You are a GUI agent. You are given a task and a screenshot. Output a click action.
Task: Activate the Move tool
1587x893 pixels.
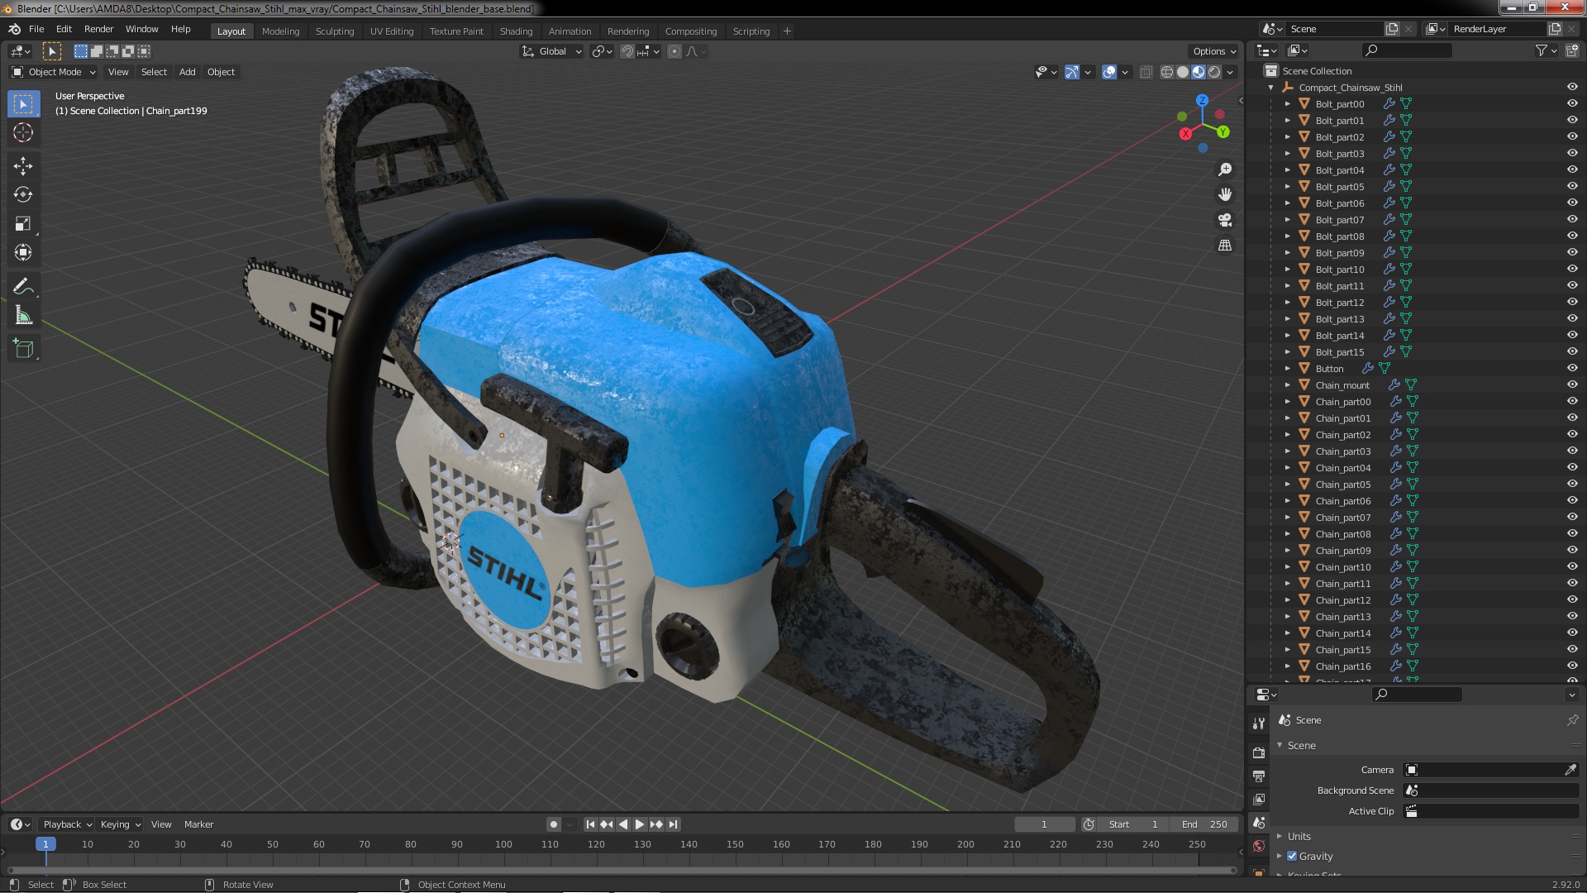[23, 166]
